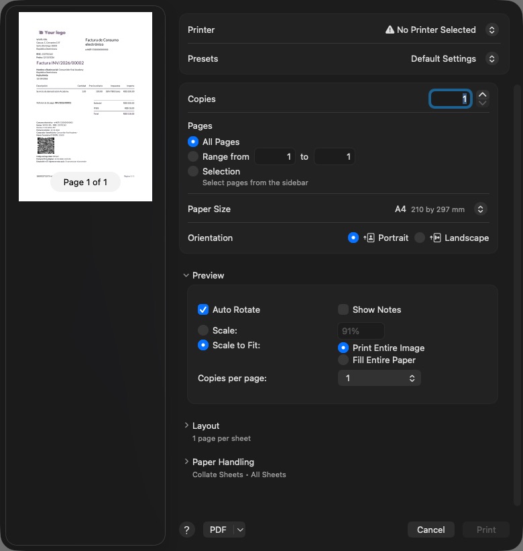Click the Landscape page icon

coord(435,238)
